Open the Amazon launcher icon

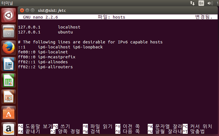(x=9, y=129)
